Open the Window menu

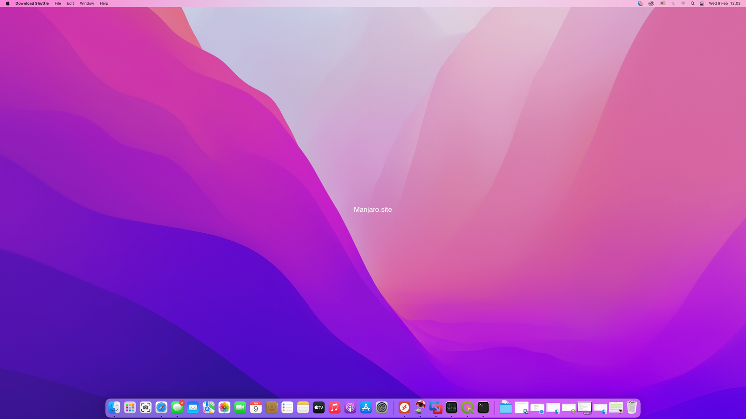[x=87, y=3]
